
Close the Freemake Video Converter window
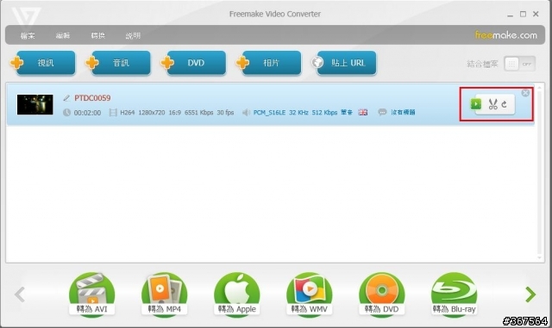tap(536, 14)
